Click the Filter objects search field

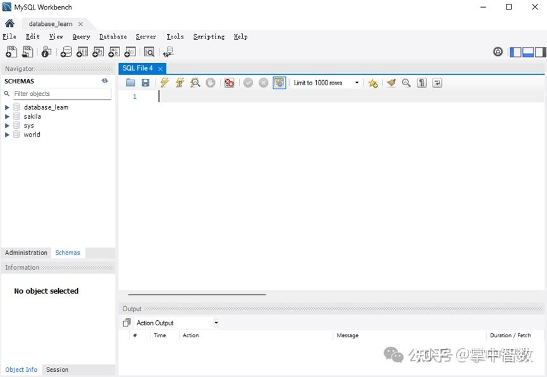pos(62,93)
